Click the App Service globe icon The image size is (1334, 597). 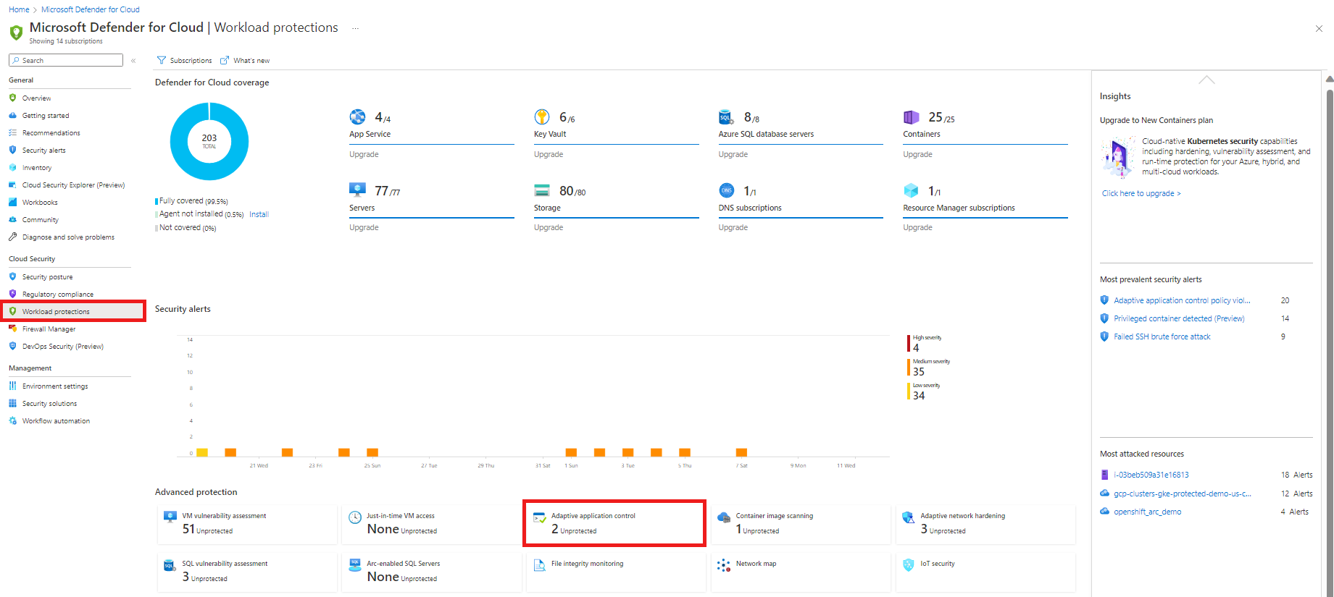pos(358,117)
